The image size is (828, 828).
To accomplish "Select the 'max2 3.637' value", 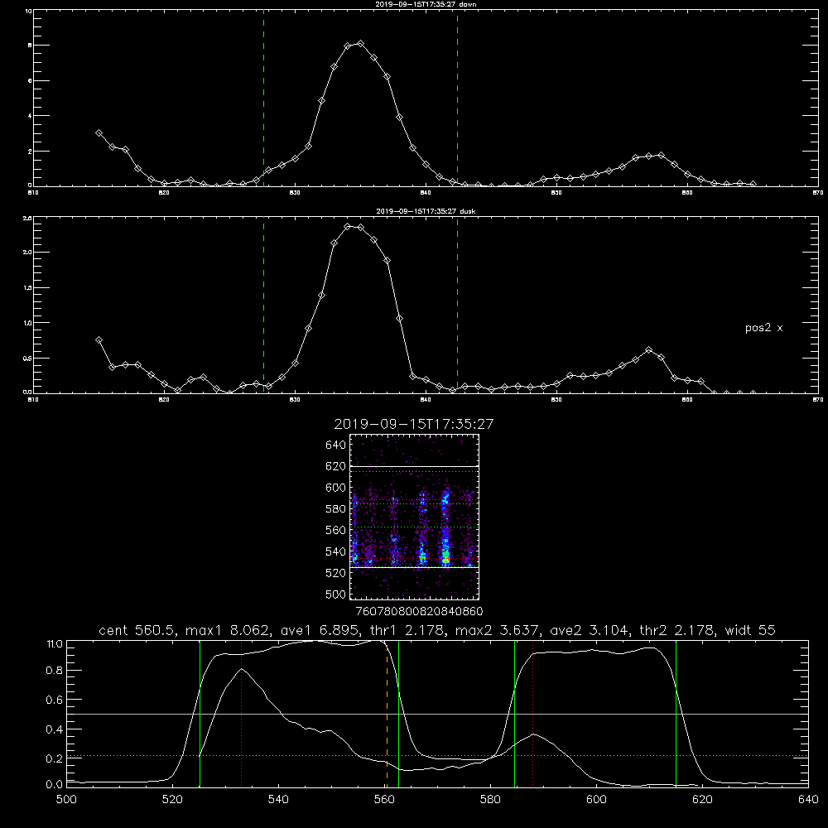I will coord(497,630).
